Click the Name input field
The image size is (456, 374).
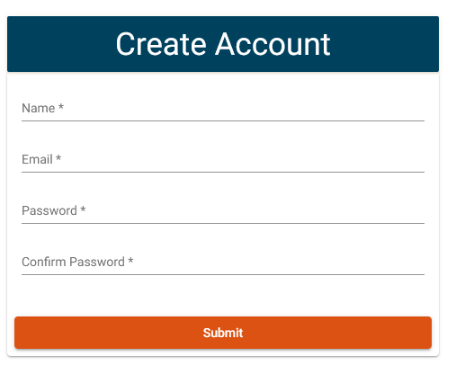[223, 109]
